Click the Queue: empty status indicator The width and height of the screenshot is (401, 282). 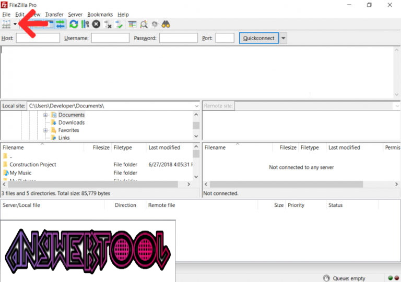[x=349, y=278]
